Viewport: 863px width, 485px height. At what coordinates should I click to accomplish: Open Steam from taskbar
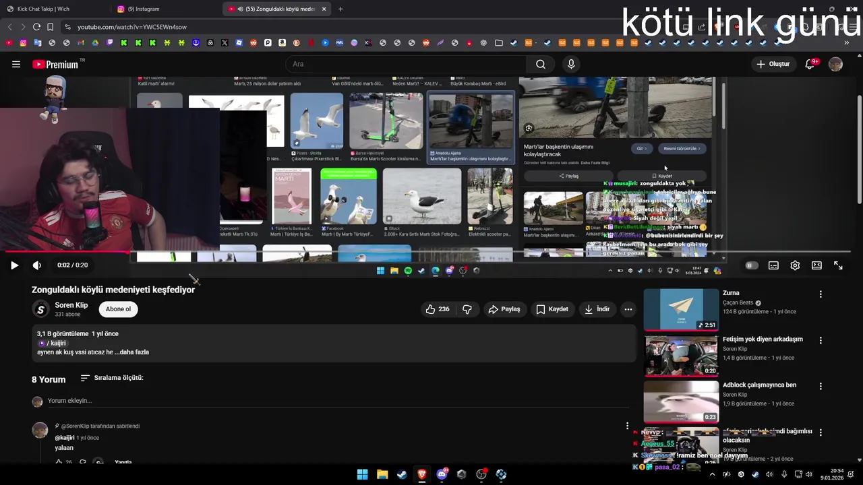[402, 474]
